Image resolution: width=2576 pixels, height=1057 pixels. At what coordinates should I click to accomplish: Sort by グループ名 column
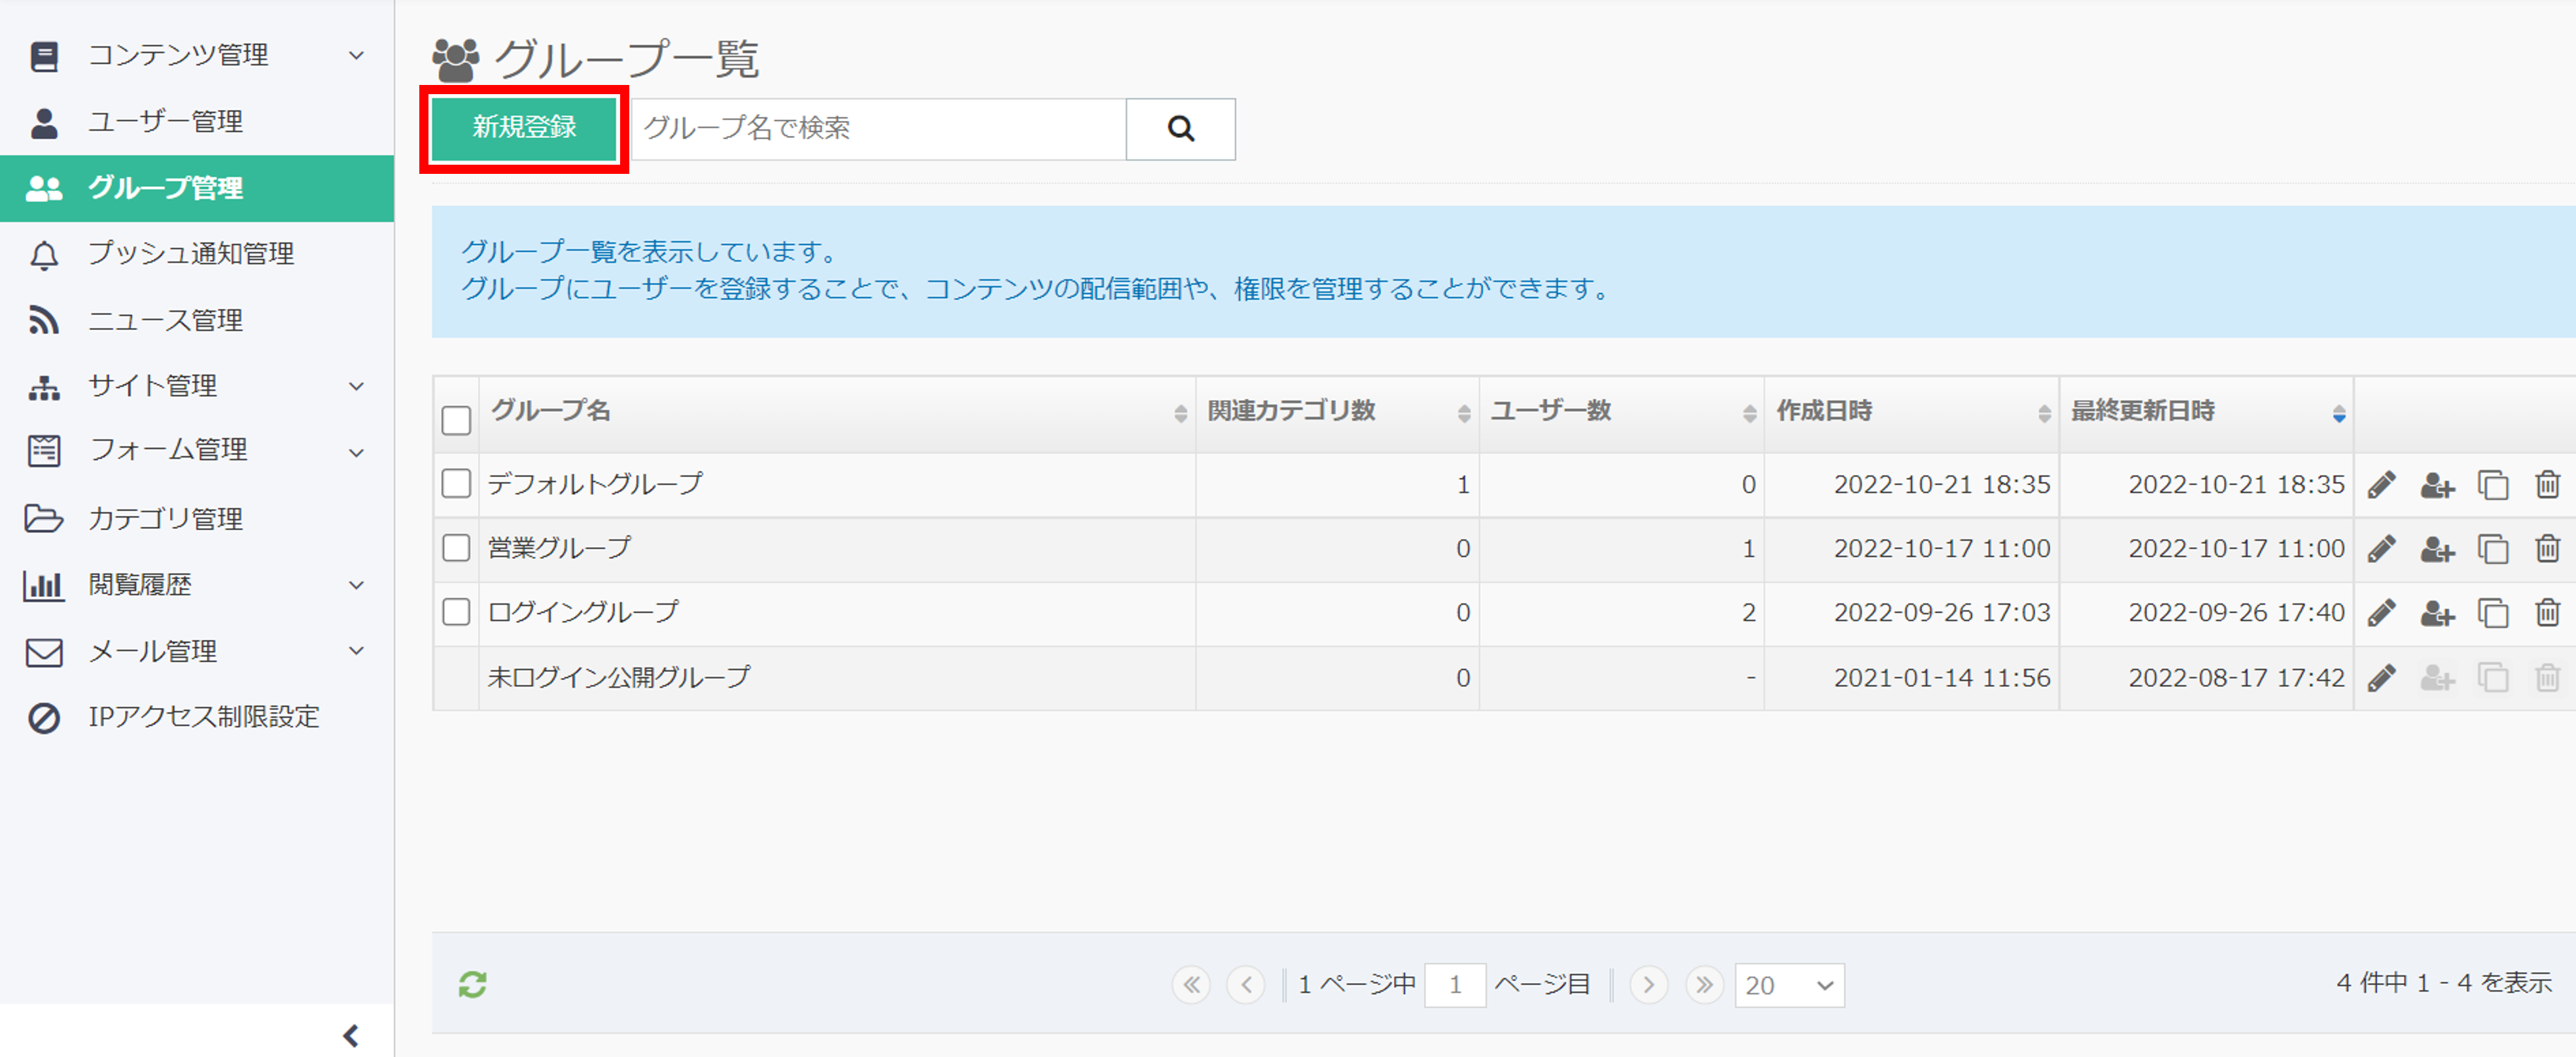tap(837, 412)
